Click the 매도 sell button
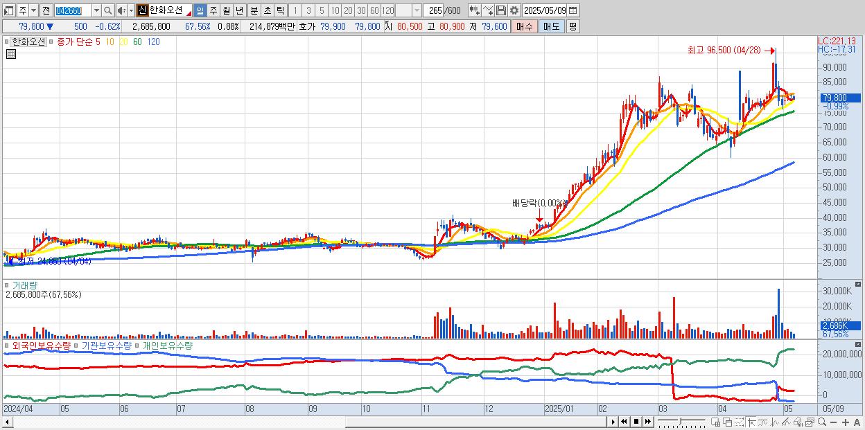Image resolution: width=865 pixels, height=430 pixels. 552,26
